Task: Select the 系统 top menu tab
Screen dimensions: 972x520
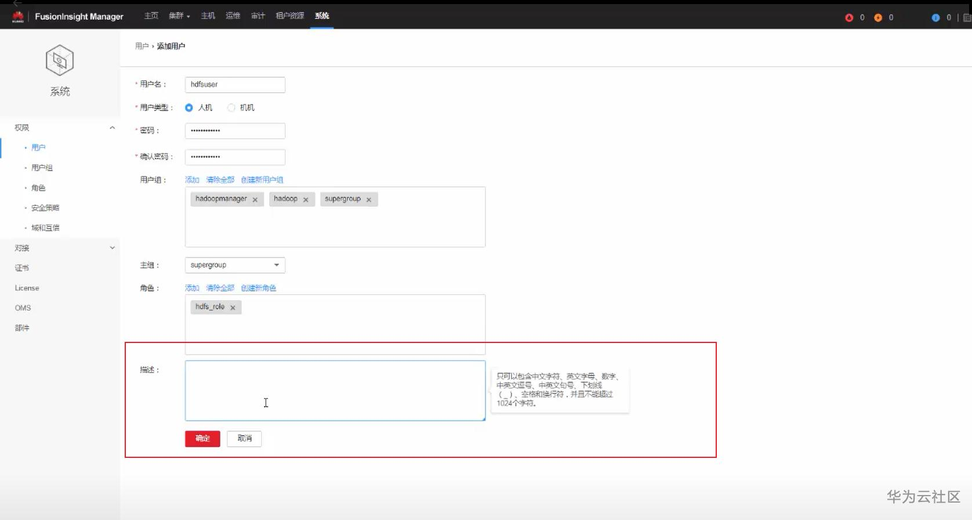Action: [322, 16]
